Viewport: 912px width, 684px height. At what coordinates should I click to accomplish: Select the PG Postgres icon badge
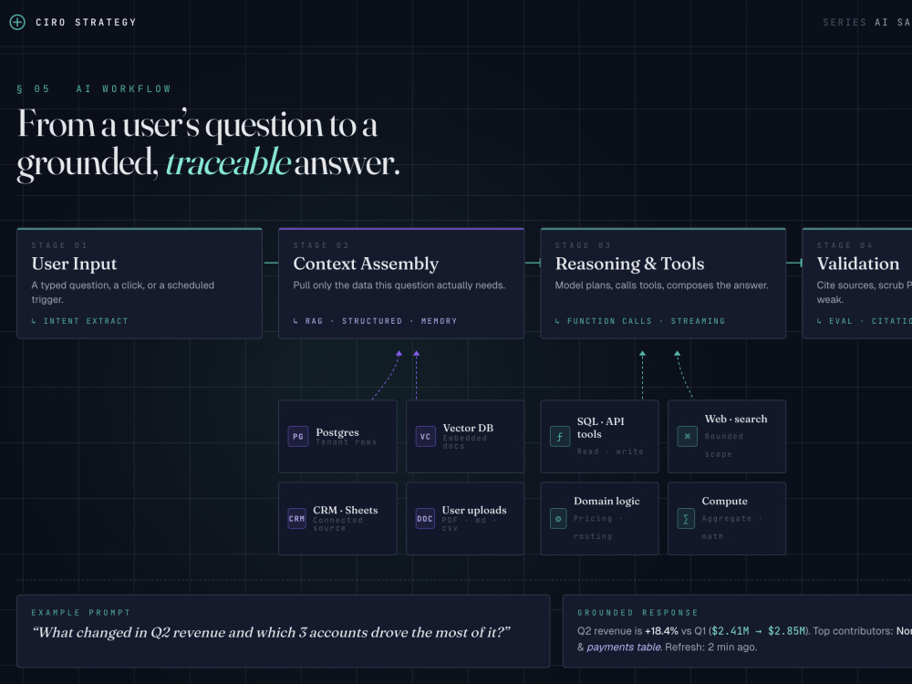[298, 436]
